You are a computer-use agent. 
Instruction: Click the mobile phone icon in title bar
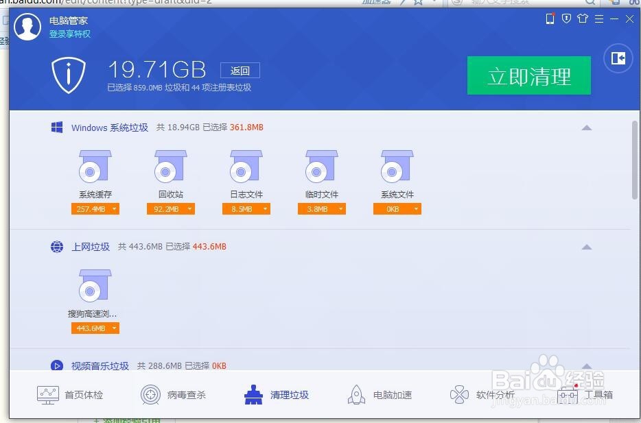point(550,19)
